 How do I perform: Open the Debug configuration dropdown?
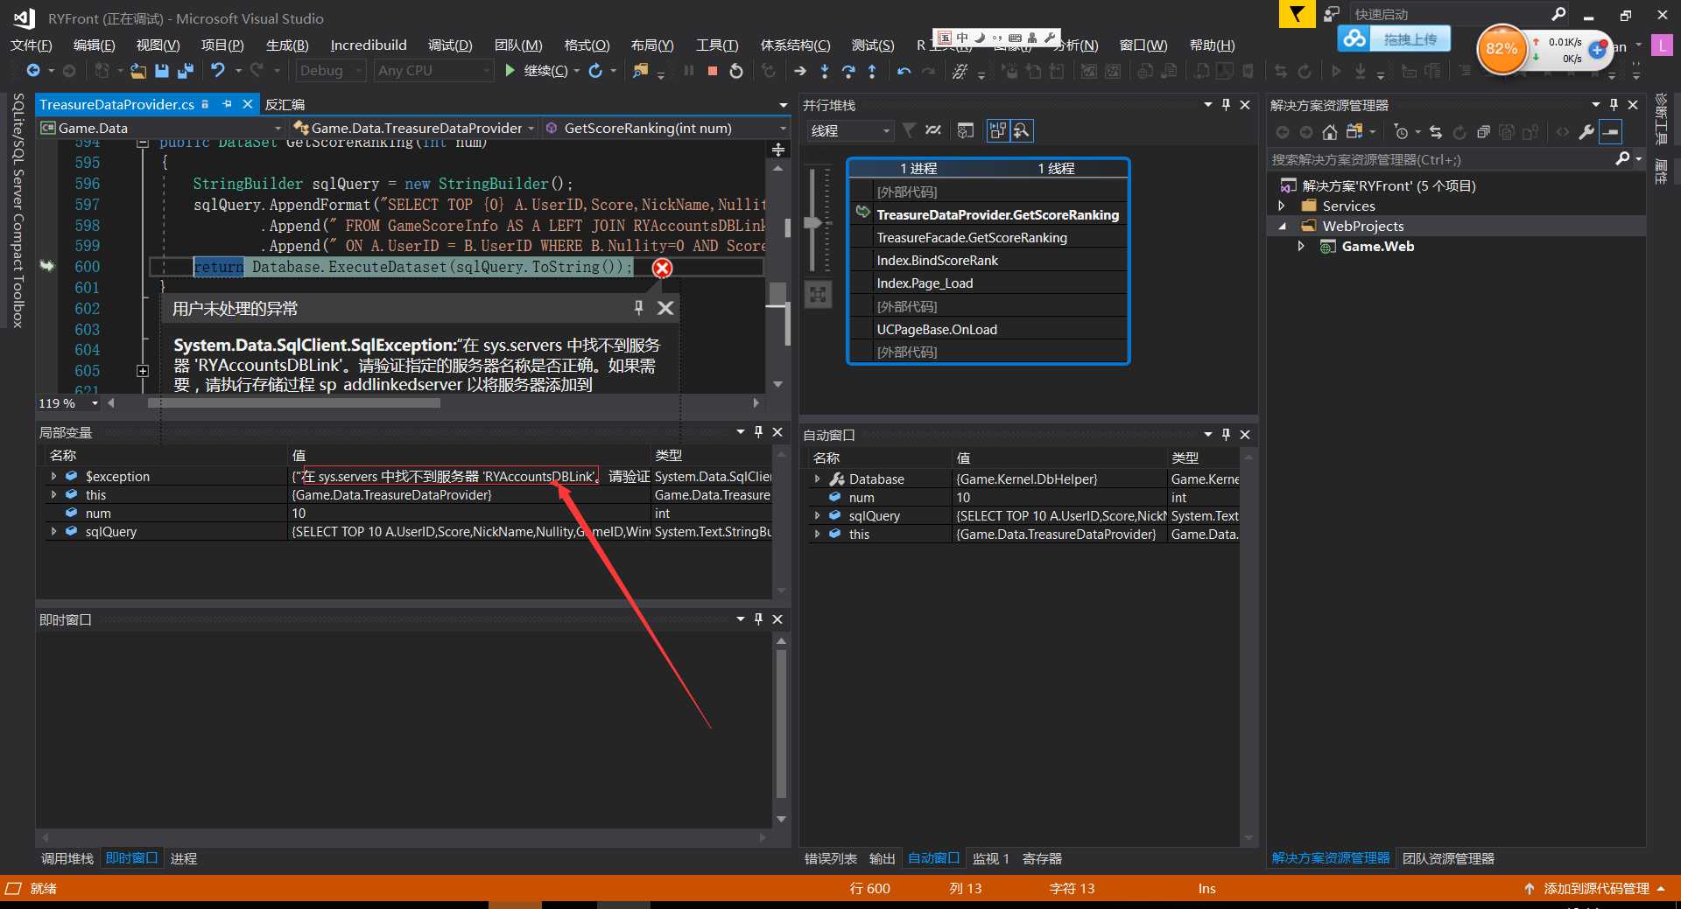[331, 71]
